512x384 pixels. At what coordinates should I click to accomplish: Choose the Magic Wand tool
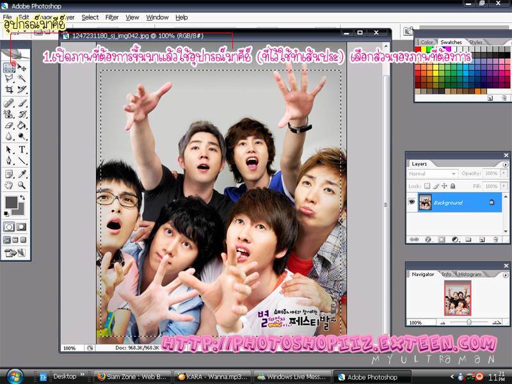22,78
